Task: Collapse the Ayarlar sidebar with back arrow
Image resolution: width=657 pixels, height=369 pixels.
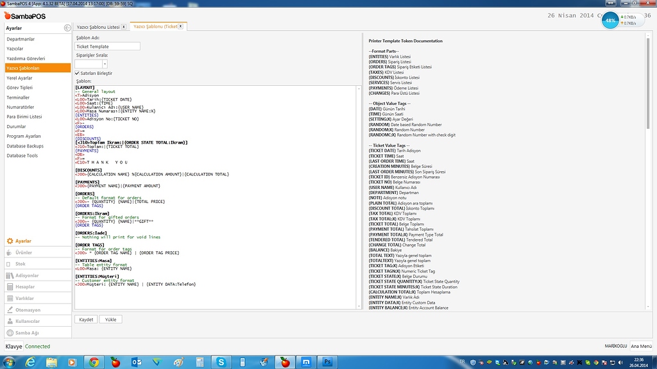Action: (x=67, y=28)
